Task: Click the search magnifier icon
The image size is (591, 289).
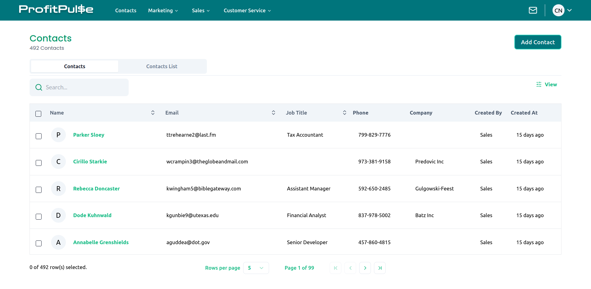Action: [39, 88]
